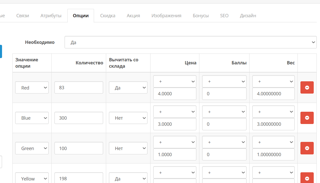This screenshot has width=320, height=183.
Task: Remove the Green option value row
Action: pyautogui.click(x=307, y=148)
